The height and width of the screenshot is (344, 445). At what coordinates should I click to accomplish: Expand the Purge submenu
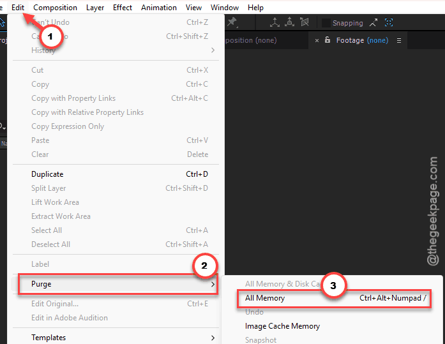[x=117, y=284]
